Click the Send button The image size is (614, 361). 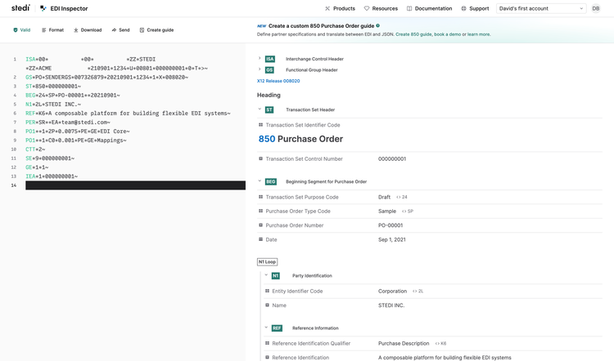tap(120, 30)
